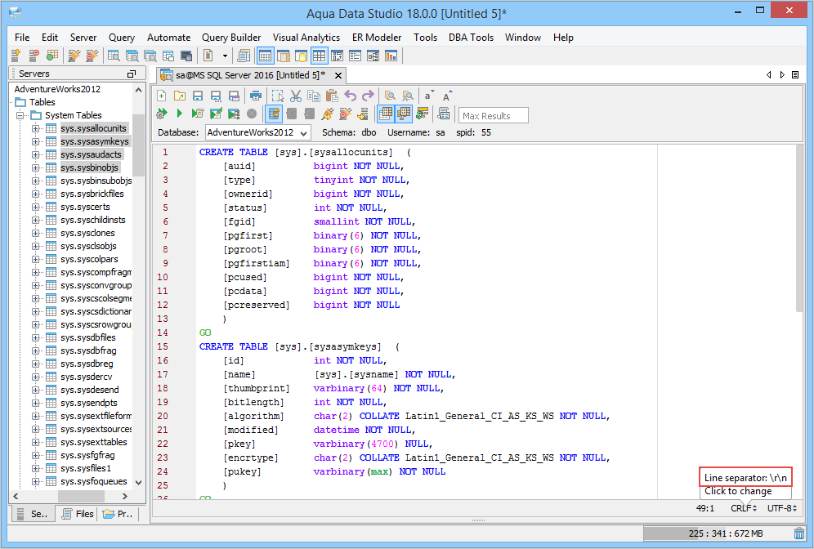
Task: Open the Query Builder menu
Action: [x=231, y=38]
